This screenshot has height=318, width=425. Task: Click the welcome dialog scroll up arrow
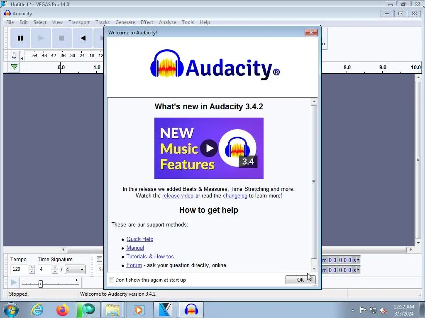(314, 101)
